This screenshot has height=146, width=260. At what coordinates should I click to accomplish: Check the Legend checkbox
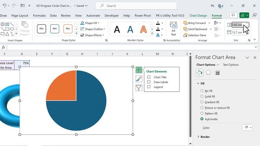click(x=149, y=87)
